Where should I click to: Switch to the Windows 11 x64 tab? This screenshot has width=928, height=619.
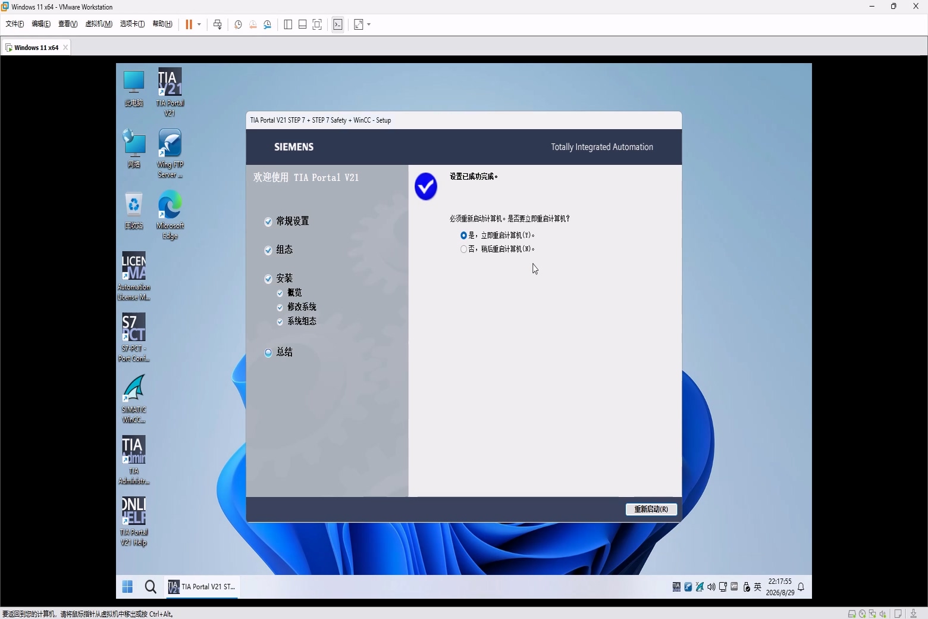click(x=36, y=48)
